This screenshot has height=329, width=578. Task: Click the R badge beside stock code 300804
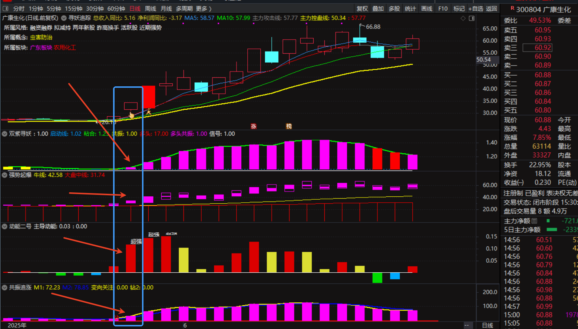coord(512,8)
